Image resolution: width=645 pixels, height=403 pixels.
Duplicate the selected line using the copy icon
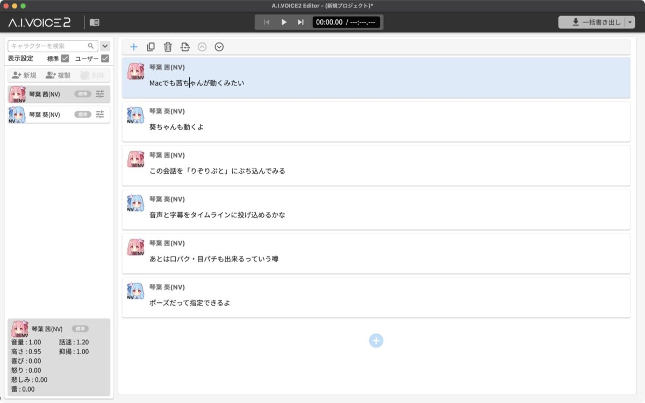[151, 47]
